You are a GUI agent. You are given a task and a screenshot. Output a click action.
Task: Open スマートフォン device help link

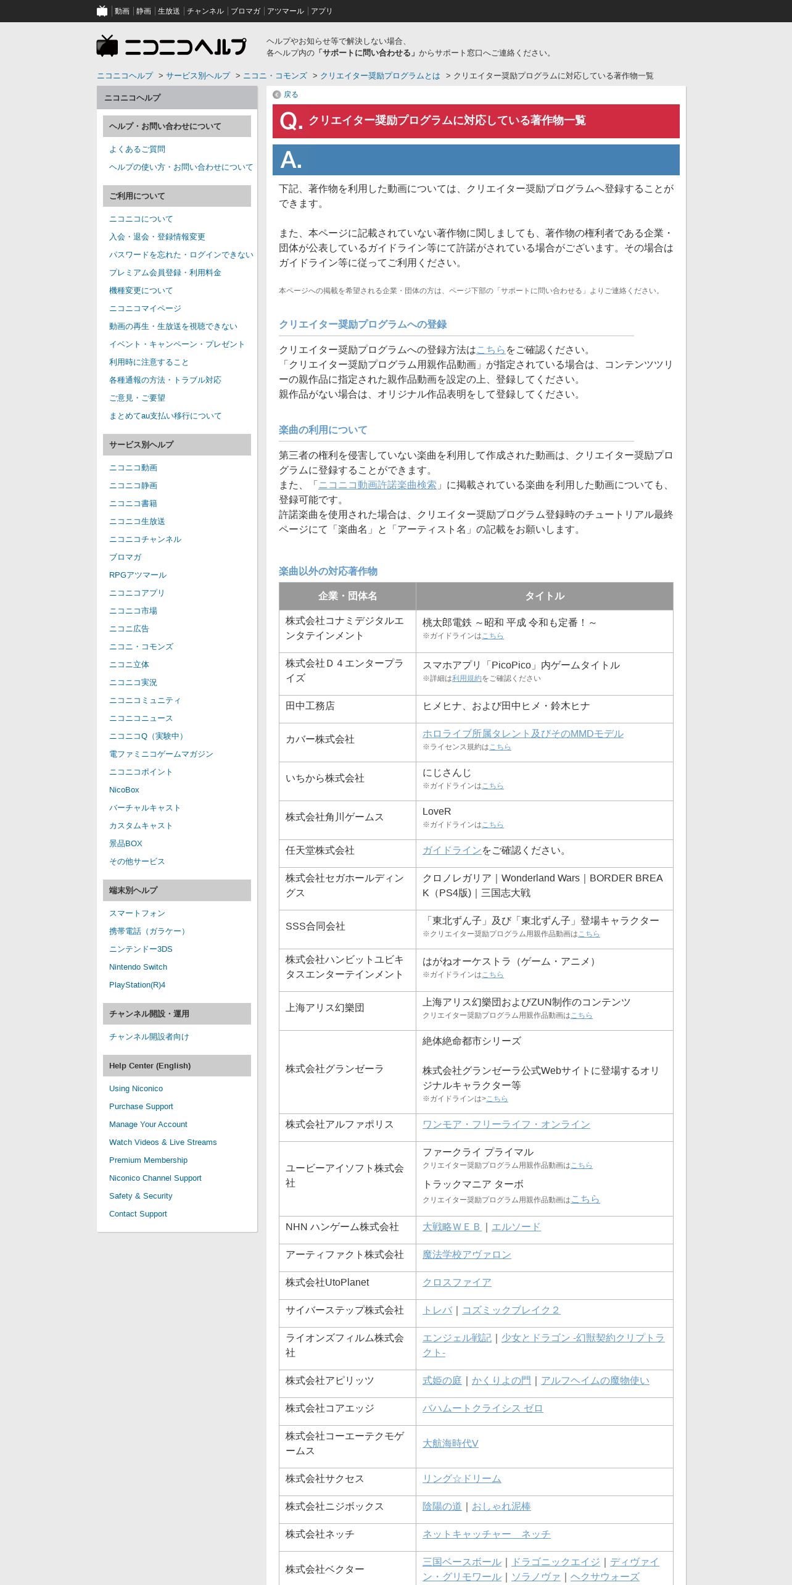point(137,913)
